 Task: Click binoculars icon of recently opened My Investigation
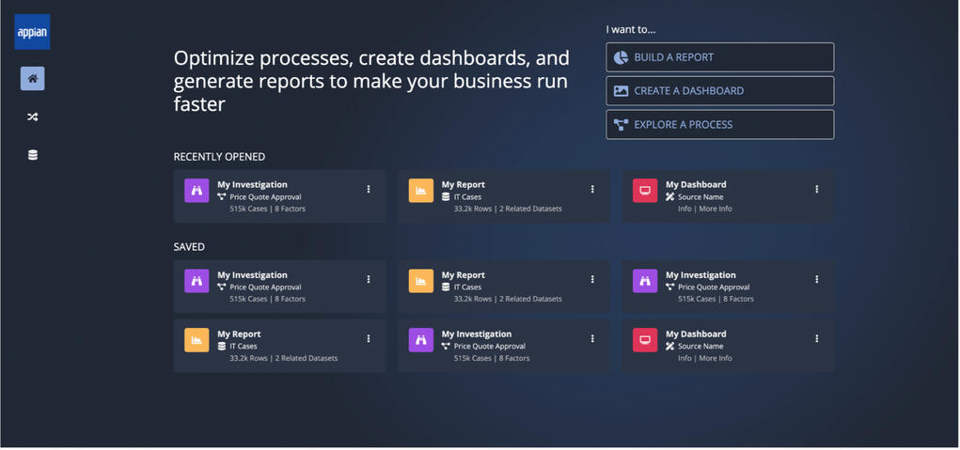(197, 191)
